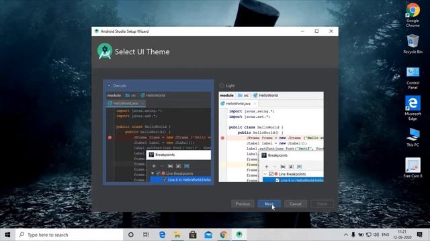Open Task View on the taskbar
This screenshot has height=241, width=430.
[146, 235]
